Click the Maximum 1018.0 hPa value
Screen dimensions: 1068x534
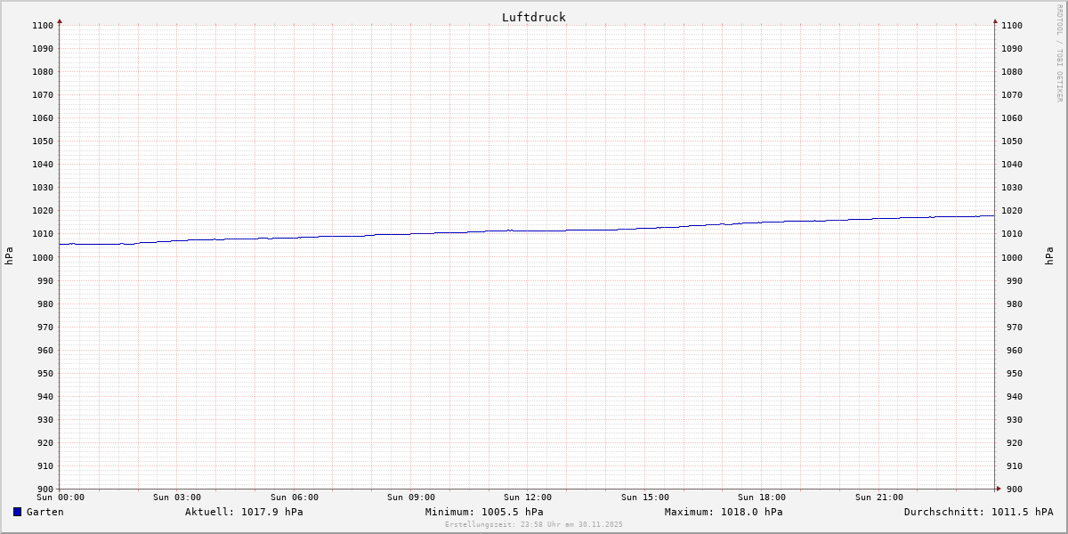tap(724, 512)
